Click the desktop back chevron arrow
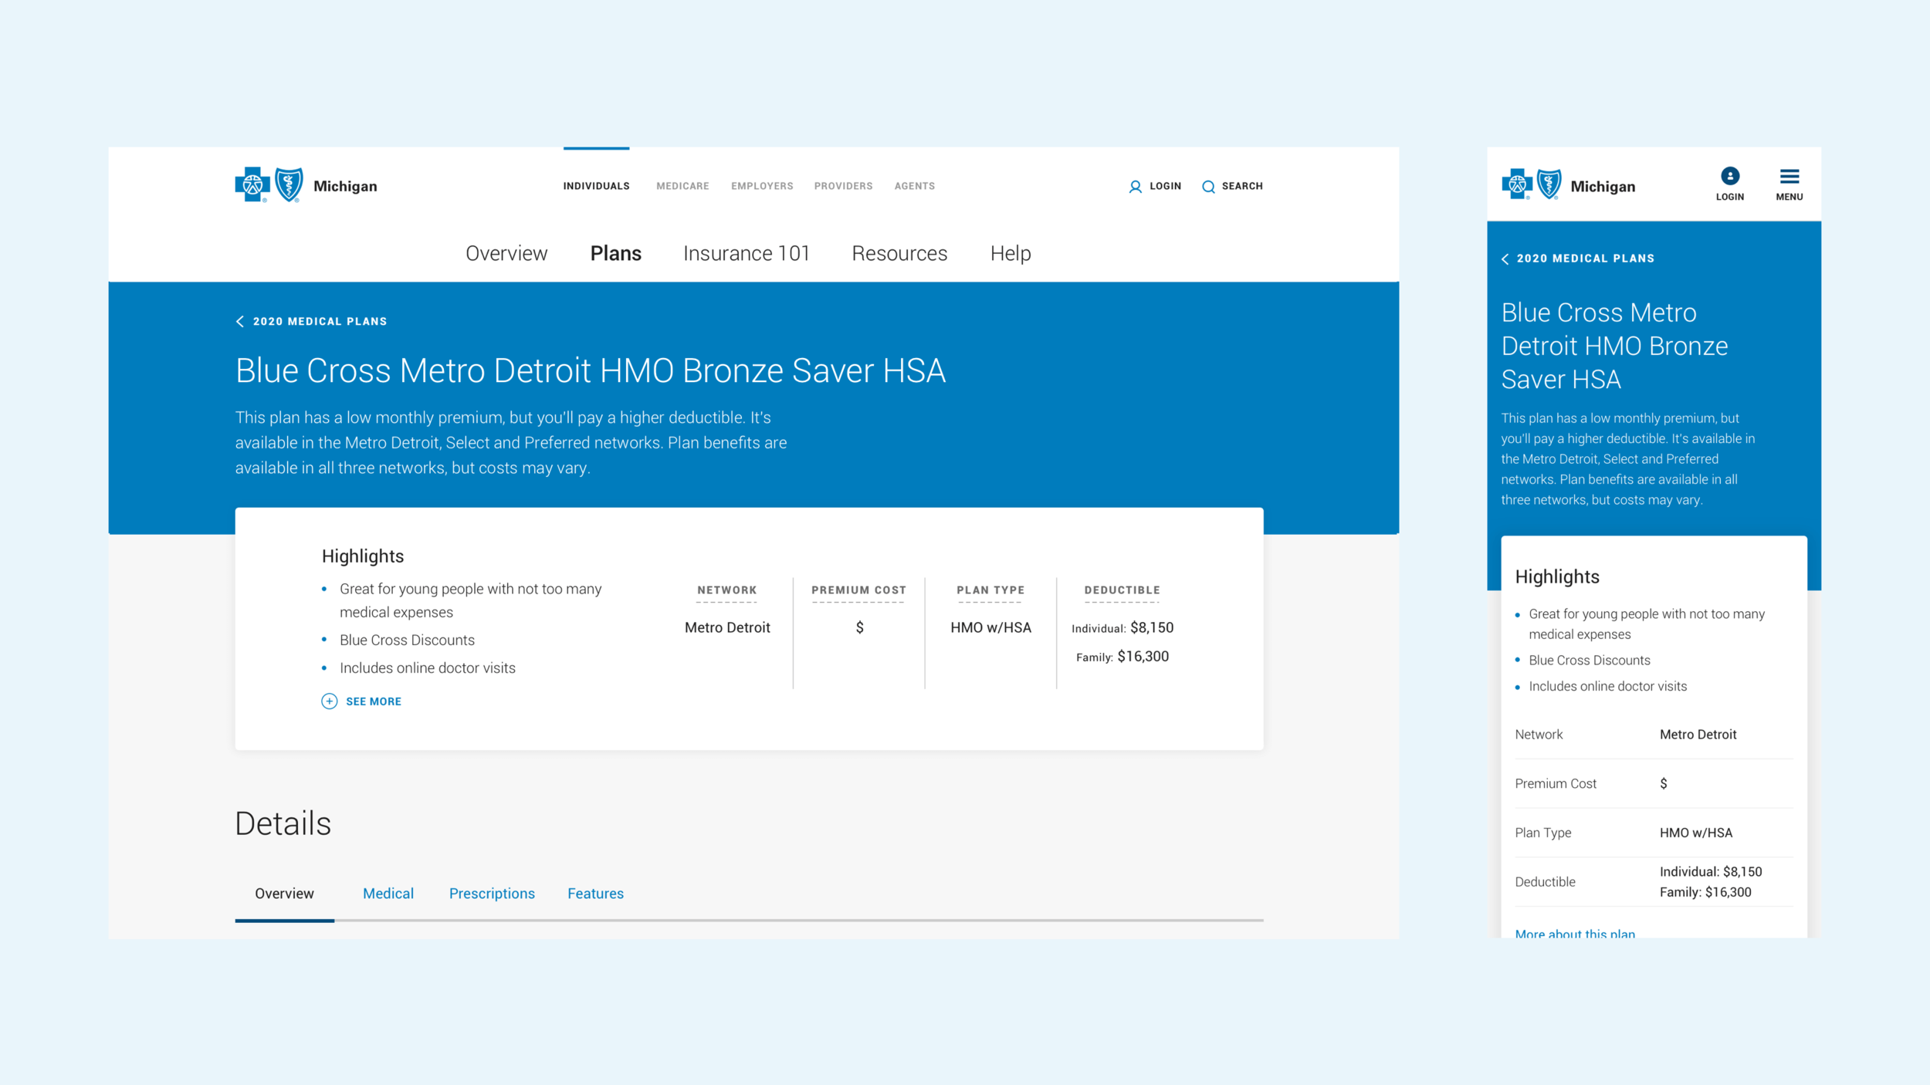The width and height of the screenshot is (1930, 1085). [240, 322]
